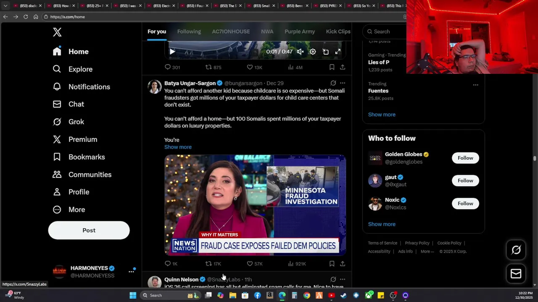Open the floating messages button
This screenshot has width=538, height=302.
pos(516,274)
